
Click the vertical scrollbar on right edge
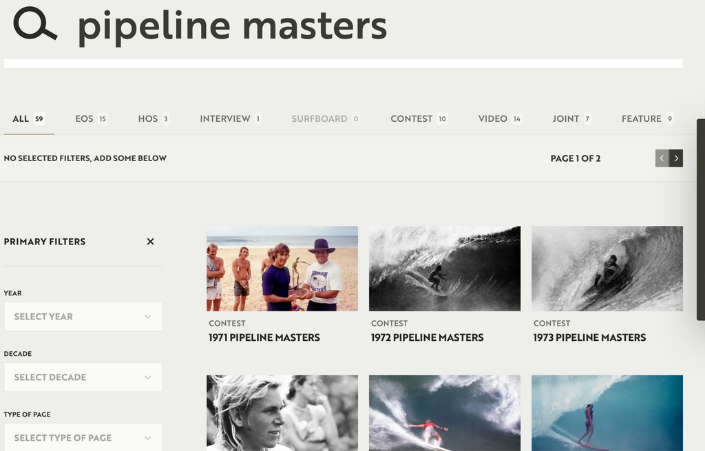coord(701,220)
